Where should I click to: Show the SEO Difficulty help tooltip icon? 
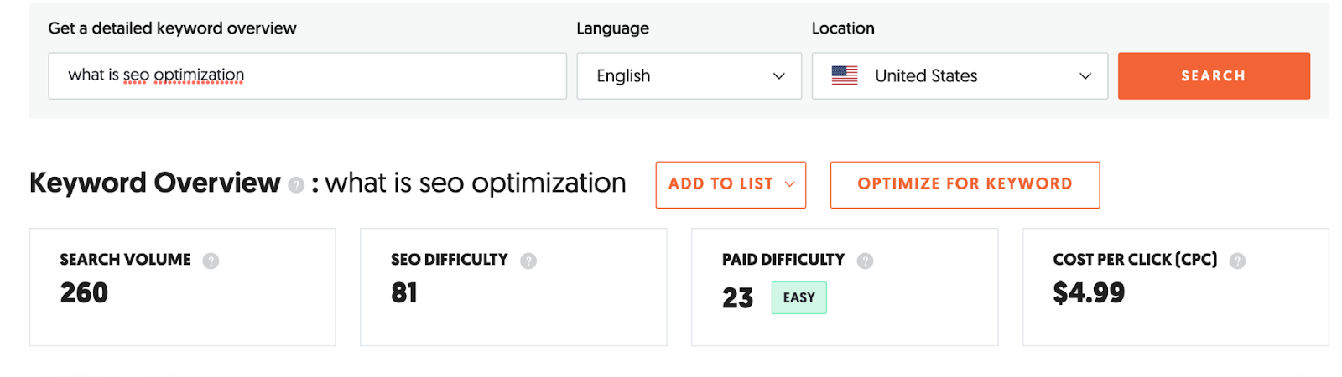pos(528,261)
